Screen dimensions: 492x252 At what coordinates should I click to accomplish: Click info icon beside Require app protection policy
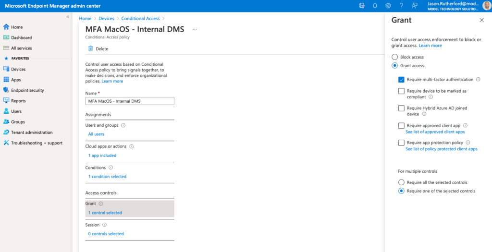(x=468, y=143)
